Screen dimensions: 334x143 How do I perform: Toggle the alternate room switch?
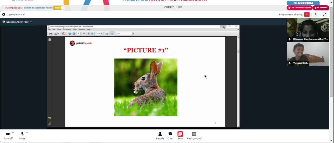click(x=58, y=8)
